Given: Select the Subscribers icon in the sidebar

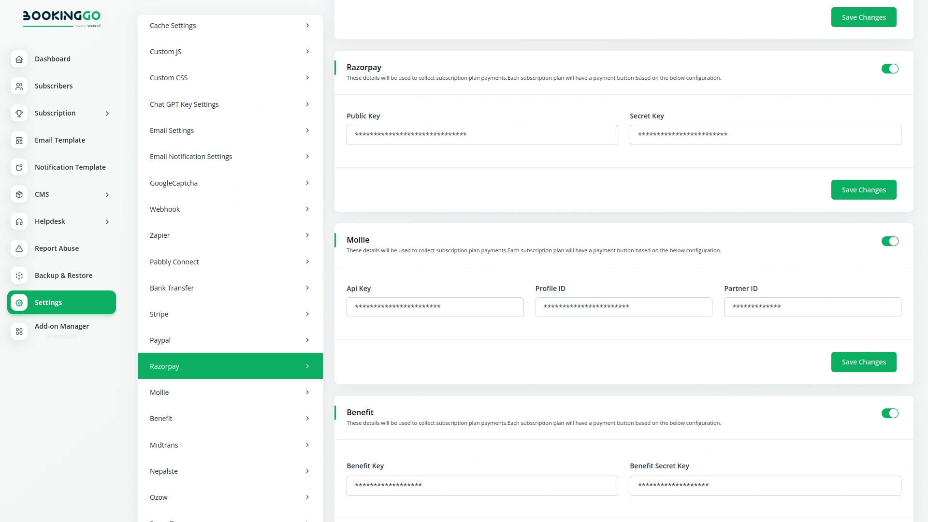Looking at the screenshot, I should 19,86.
